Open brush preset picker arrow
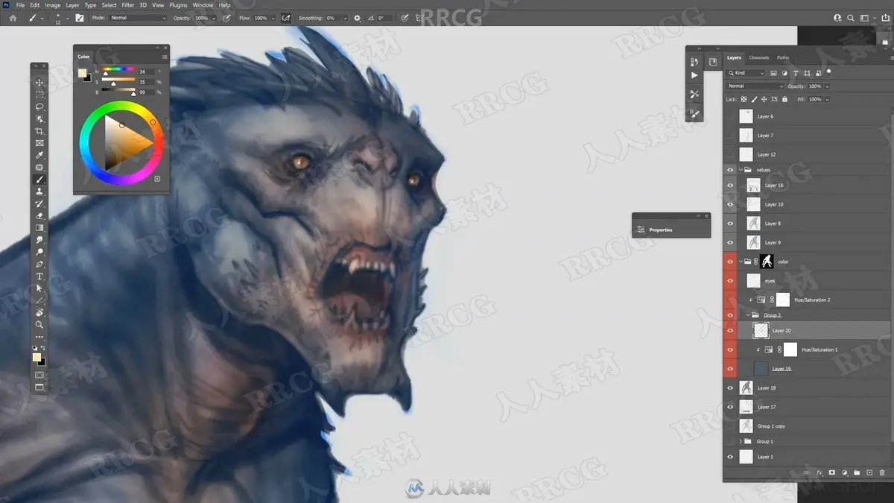 (67, 18)
